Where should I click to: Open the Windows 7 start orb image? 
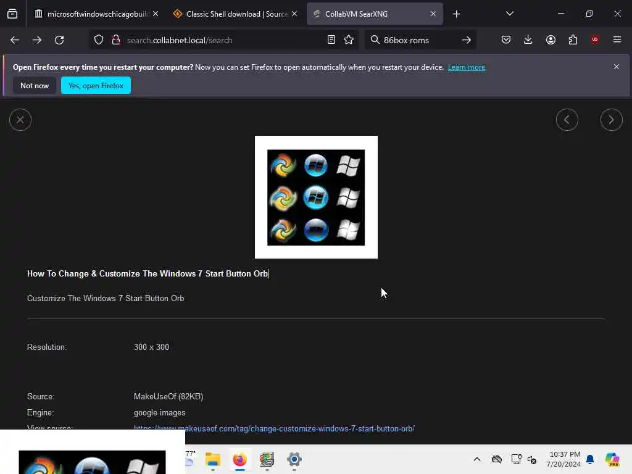(316, 197)
